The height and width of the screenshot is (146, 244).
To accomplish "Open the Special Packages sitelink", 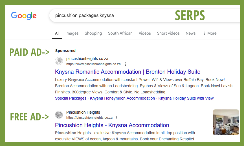I will pos(71,98).
